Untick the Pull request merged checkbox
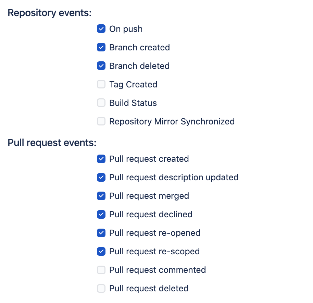This screenshot has width=313, height=303. tap(101, 196)
